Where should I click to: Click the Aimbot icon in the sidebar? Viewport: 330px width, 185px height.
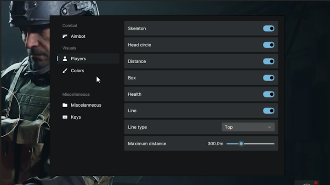[x=65, y=36]
